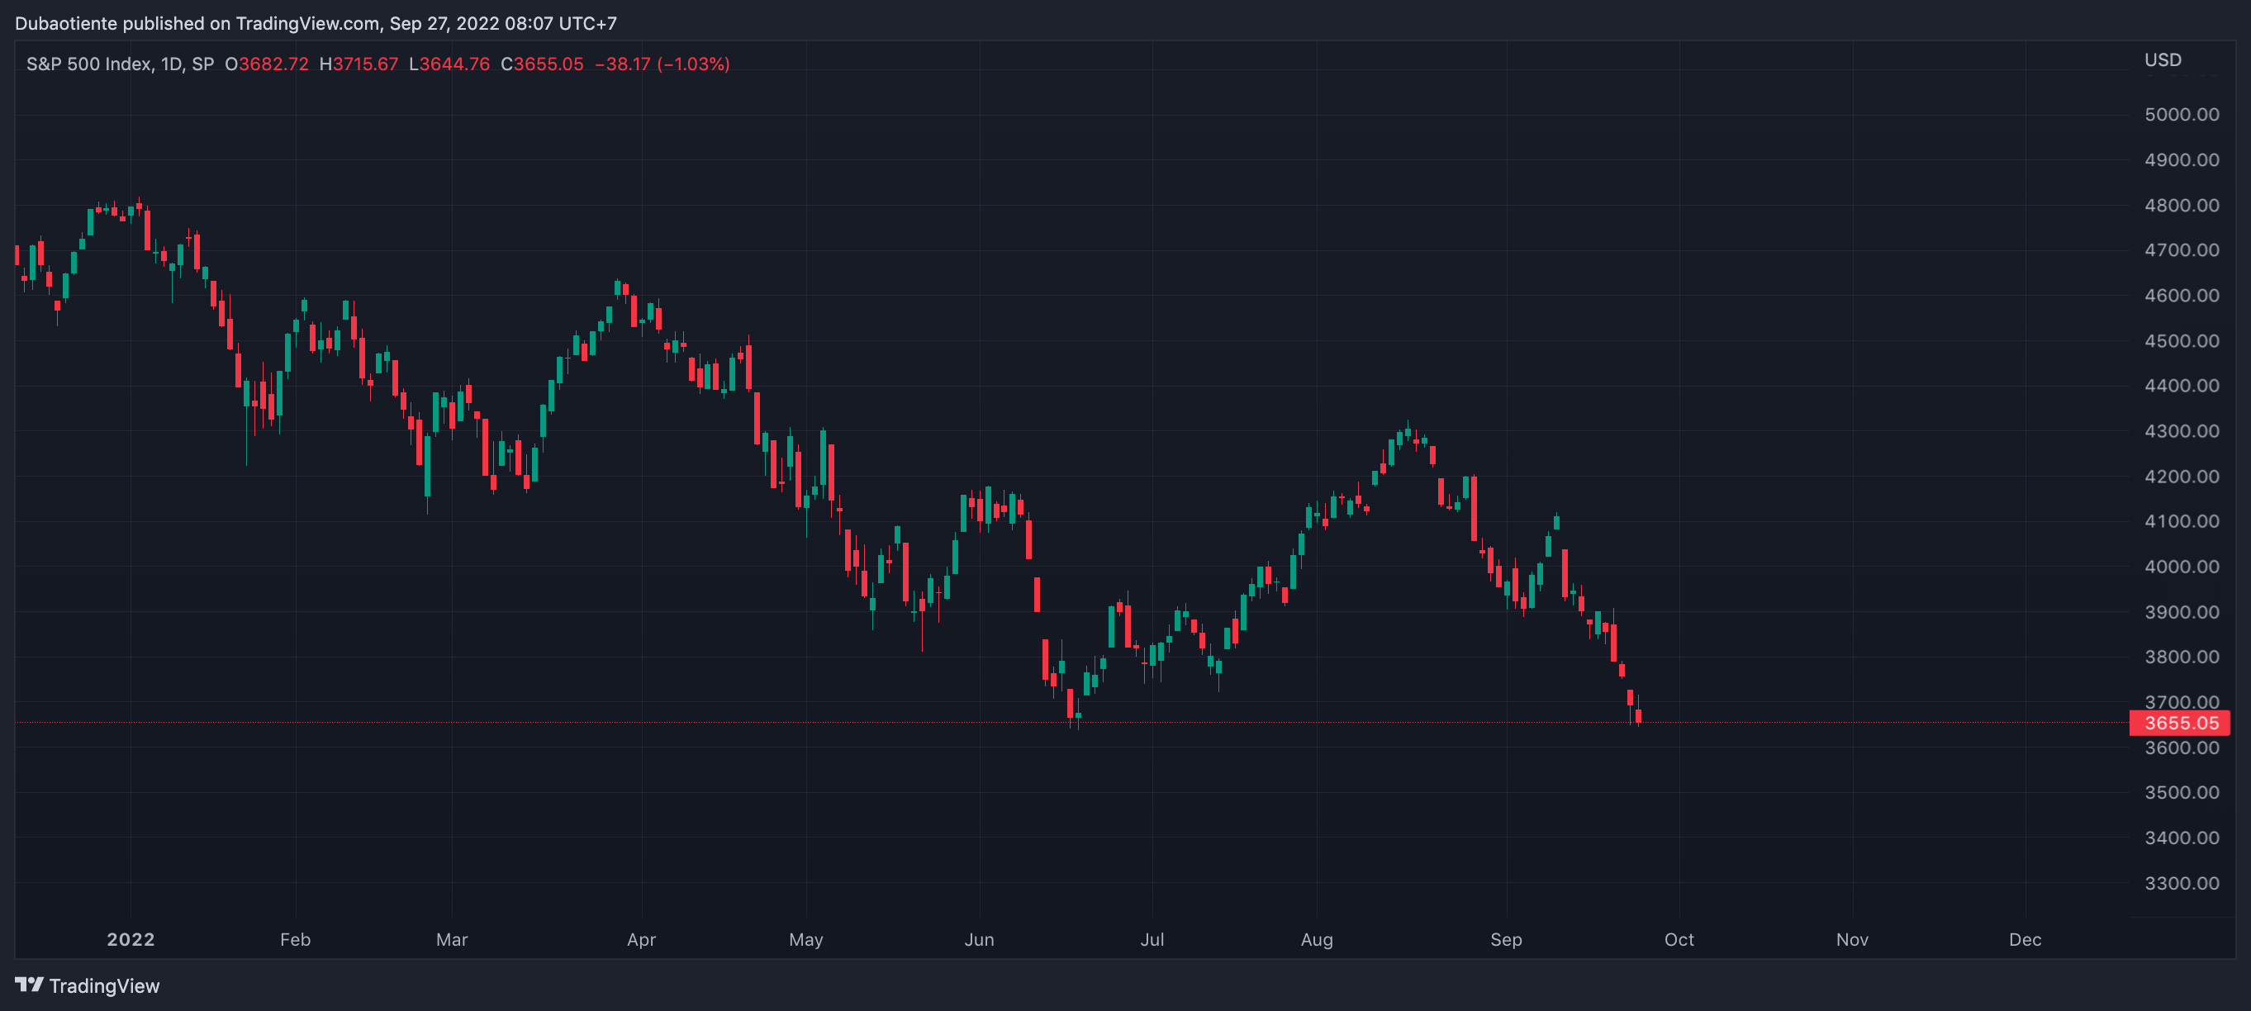Select the S&P 500 Index, 1D, SP title

(120, 64)
